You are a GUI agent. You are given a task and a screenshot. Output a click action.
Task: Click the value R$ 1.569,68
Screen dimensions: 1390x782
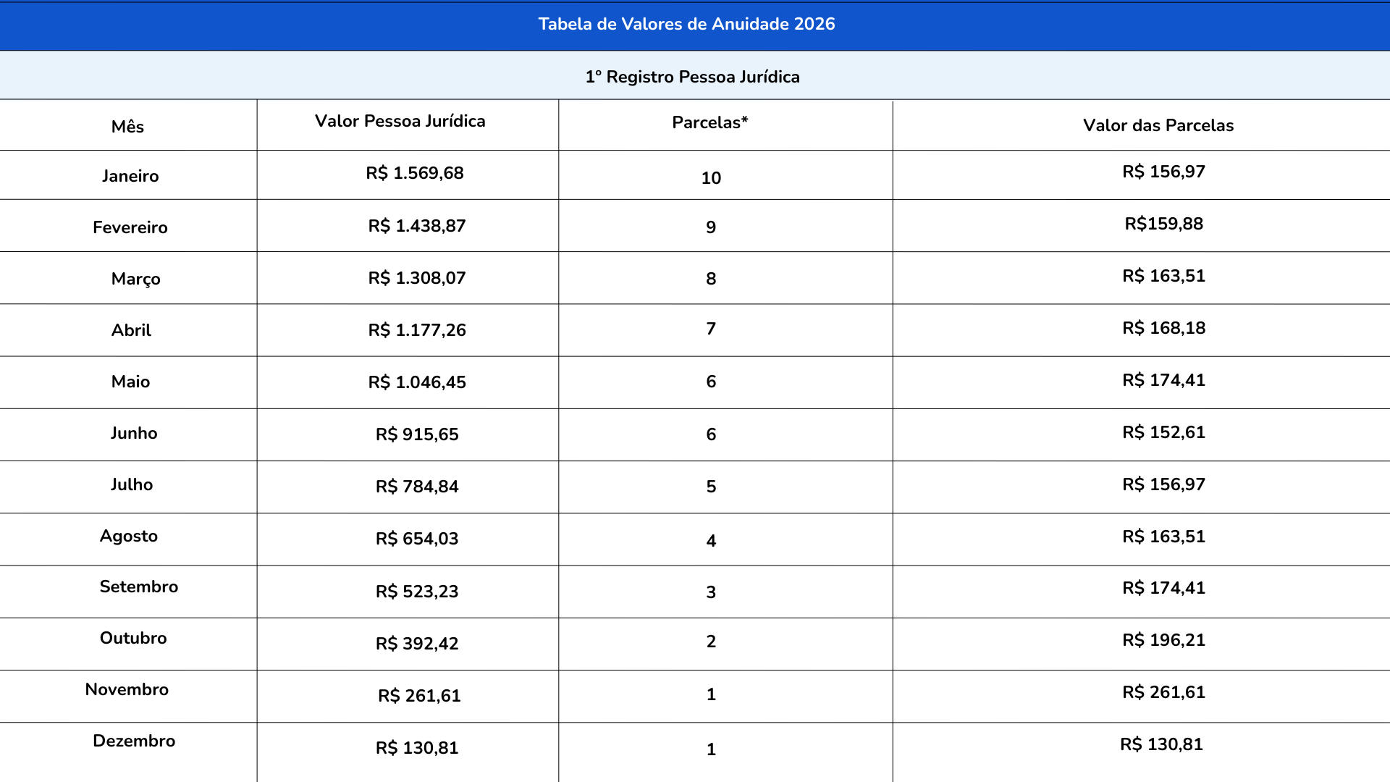[414, 173]
